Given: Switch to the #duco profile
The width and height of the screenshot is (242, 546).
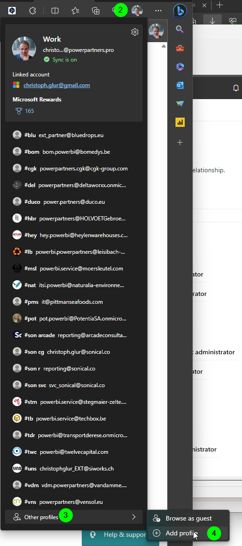Looking at the screenshot, I should pos(74,201).
